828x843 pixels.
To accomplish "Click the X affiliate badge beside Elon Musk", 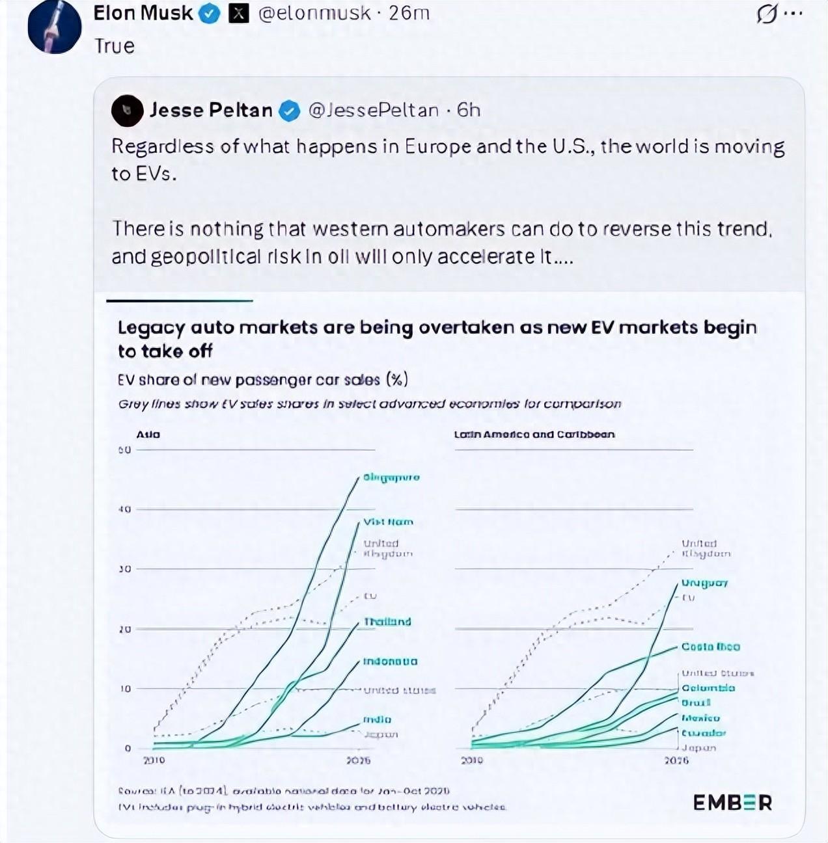I will pos(239,14).
